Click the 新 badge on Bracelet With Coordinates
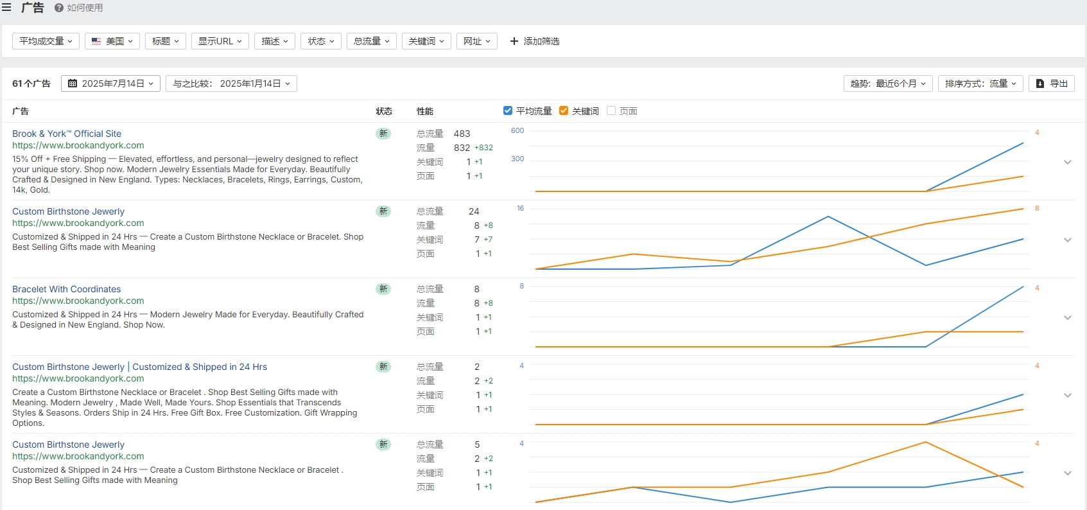1087x510 pixels. [383, 289]
